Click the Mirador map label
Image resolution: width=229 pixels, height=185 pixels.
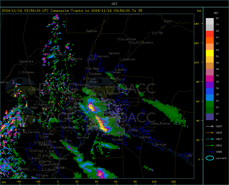point(117,139)
